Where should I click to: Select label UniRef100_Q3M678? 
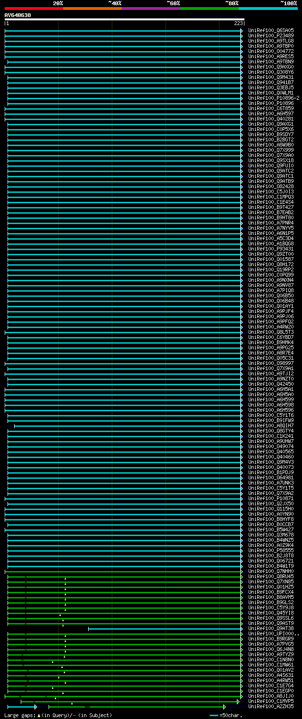[x=271, y=535]
